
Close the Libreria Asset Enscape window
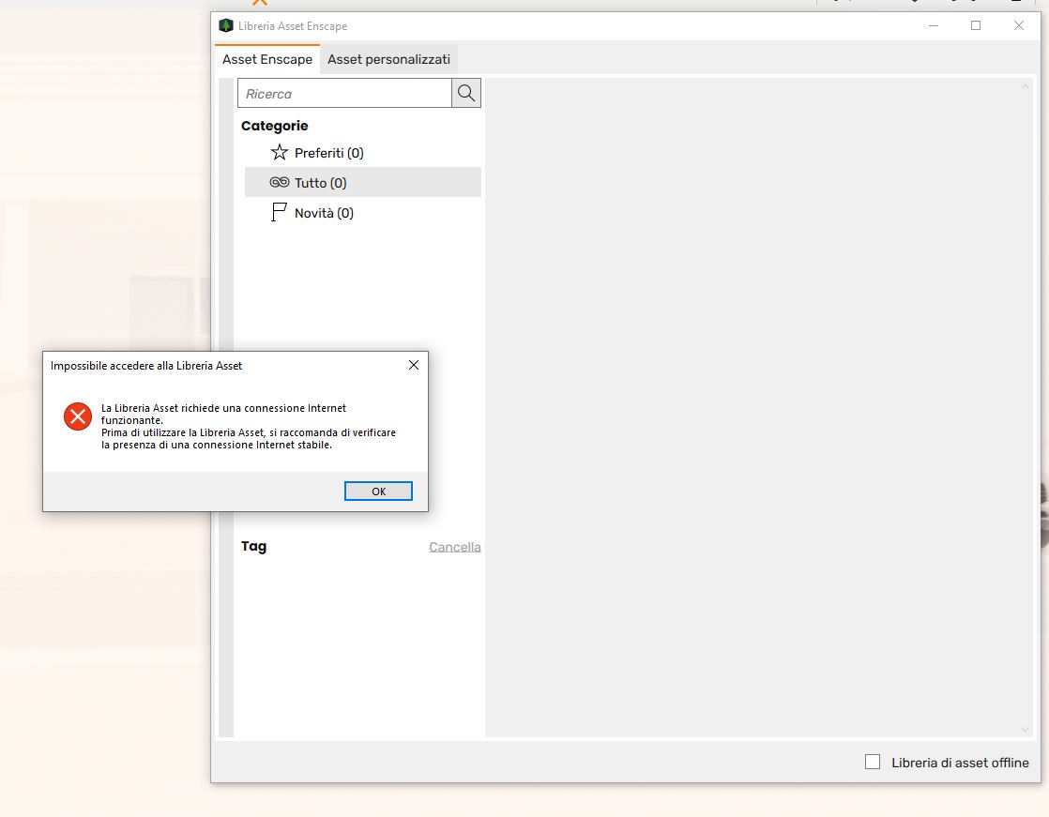point(1018,25)
